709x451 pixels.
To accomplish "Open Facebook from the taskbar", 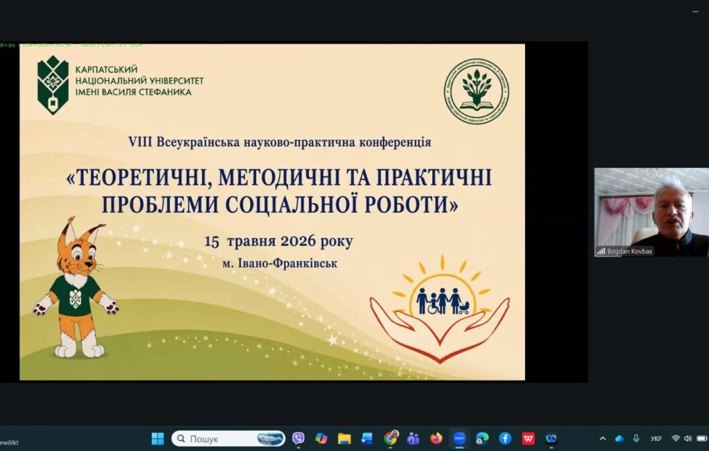I will (505, 438).
